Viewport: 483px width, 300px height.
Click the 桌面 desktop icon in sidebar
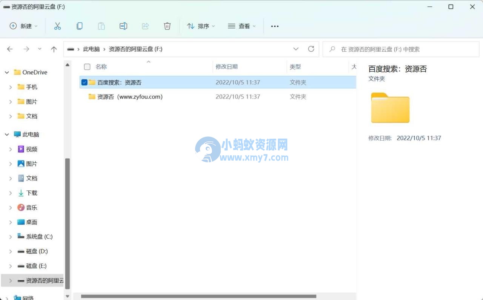click(x=21, y=222)
